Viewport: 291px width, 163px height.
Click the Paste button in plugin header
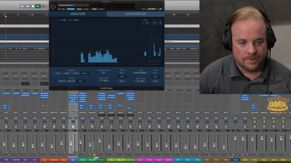86,9
